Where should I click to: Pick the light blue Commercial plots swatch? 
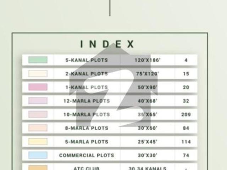38,155
